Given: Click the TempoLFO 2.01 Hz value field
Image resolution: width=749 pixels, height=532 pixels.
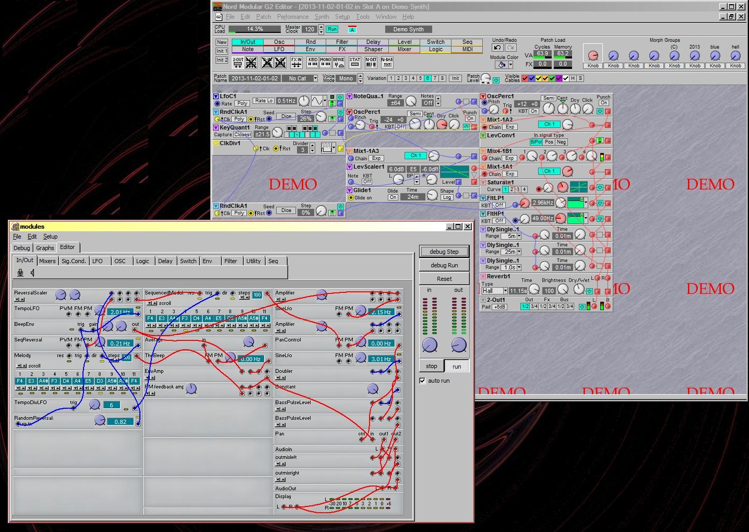Looking at the screenshot, I should (x=121, y=312).
